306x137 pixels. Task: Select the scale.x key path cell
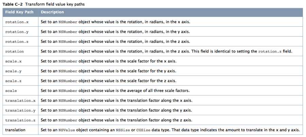tap(13, 61)
